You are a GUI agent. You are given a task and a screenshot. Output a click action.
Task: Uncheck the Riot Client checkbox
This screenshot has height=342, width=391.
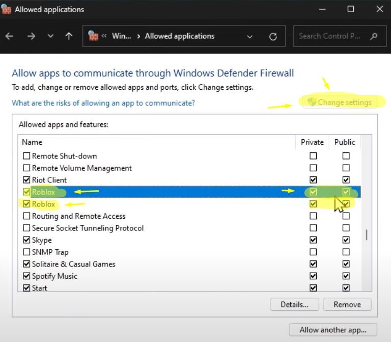26,180
